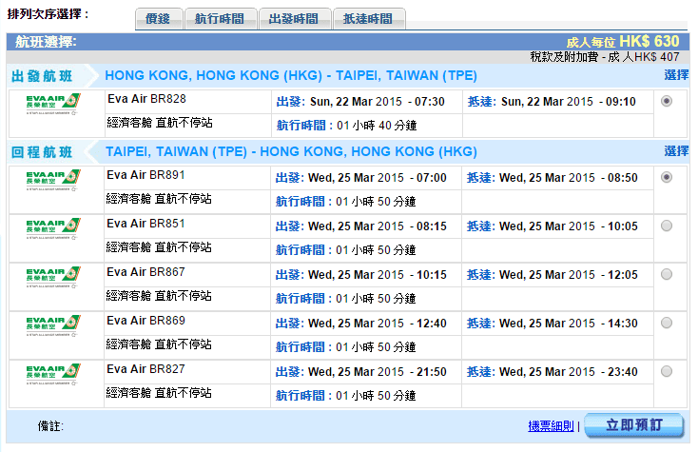Click EVA Air logo for flight BR827

point(53,373)
